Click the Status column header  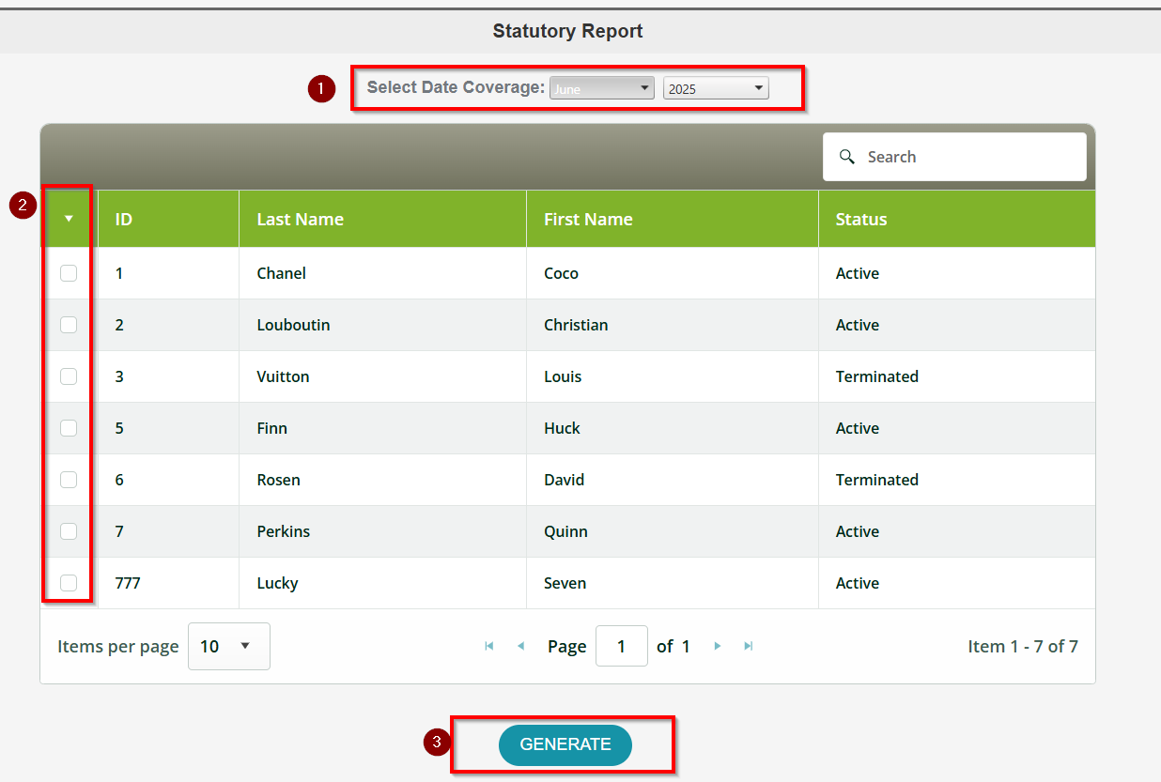[x=860, y=218]
